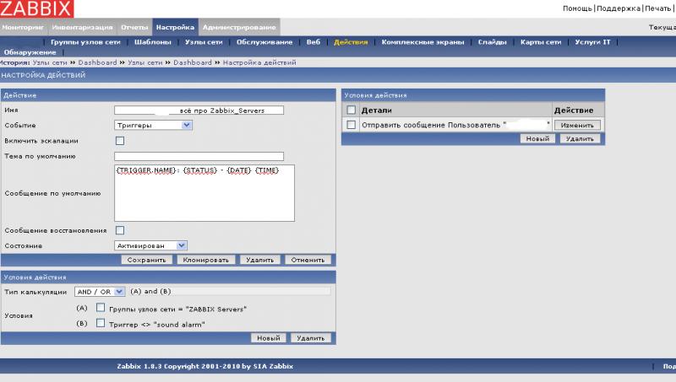Open the Администрирование tab
Image resolution: width=676 pixels, height=382 pixels.
(x=239, y=27)
